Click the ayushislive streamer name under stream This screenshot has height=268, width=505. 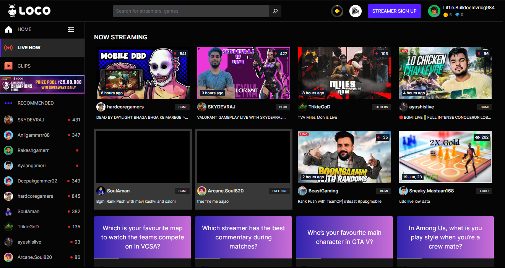pos(422,107)
